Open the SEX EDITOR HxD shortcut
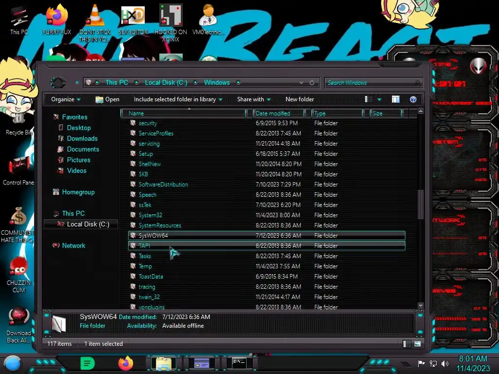The width and height of the screenshot is (499, 374). click(133, 19)
